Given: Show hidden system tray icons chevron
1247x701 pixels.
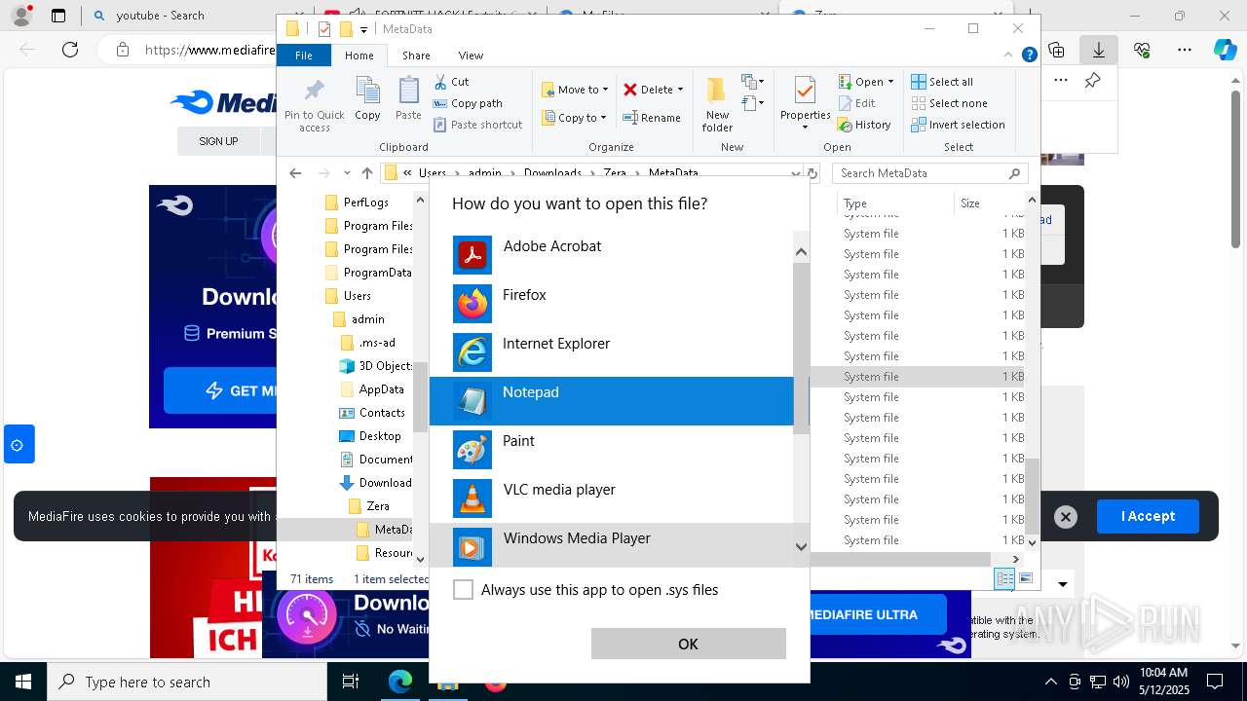Looking at the screenshot, I should pos(1050,682).
